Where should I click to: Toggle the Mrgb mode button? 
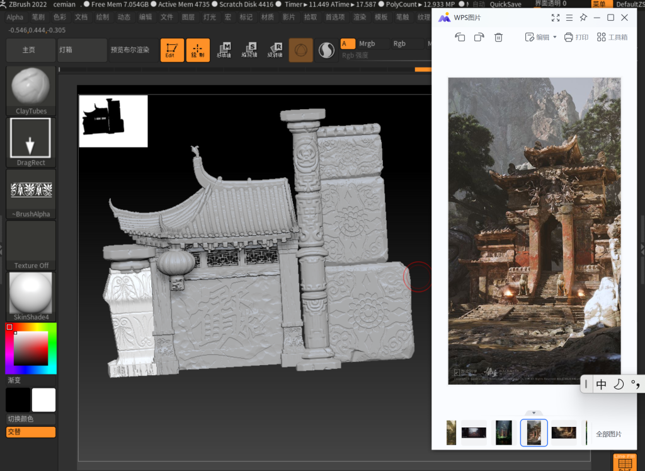[374, 44]
